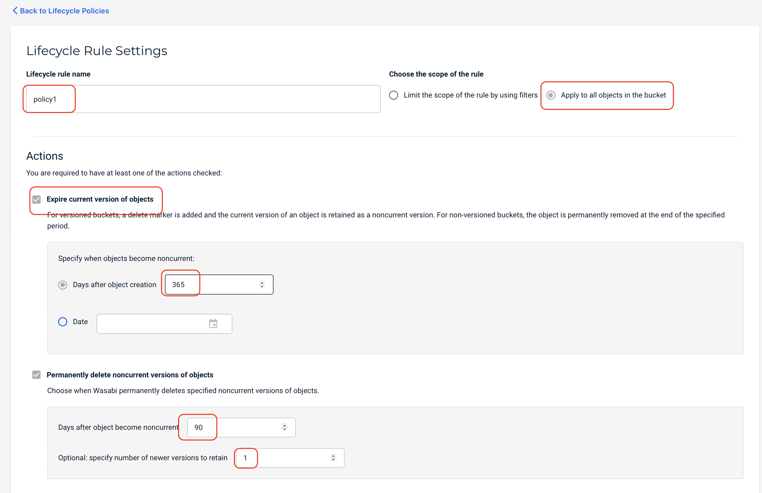The image size is (762, 493).
Task: Click the Lifecycle Rule Settings heading
Action: (97, 51)
